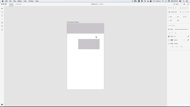Click the corner radius value field
This screenshot has width=190, height=107.
[x=176, y=33]
